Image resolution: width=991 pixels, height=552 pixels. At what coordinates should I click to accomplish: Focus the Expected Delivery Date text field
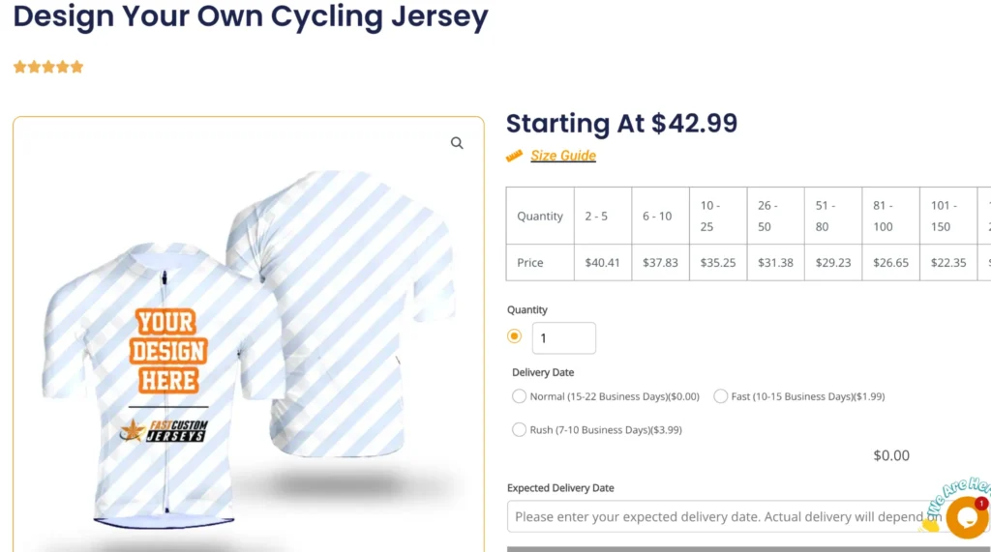716,516
